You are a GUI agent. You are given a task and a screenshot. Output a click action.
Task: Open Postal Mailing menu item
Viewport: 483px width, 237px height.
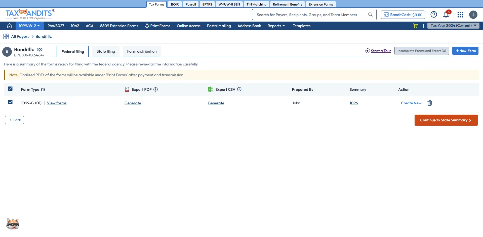(x=219, y=26)
